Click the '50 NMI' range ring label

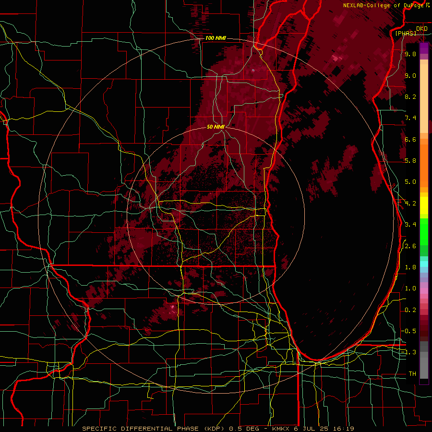tap(216, 127)
